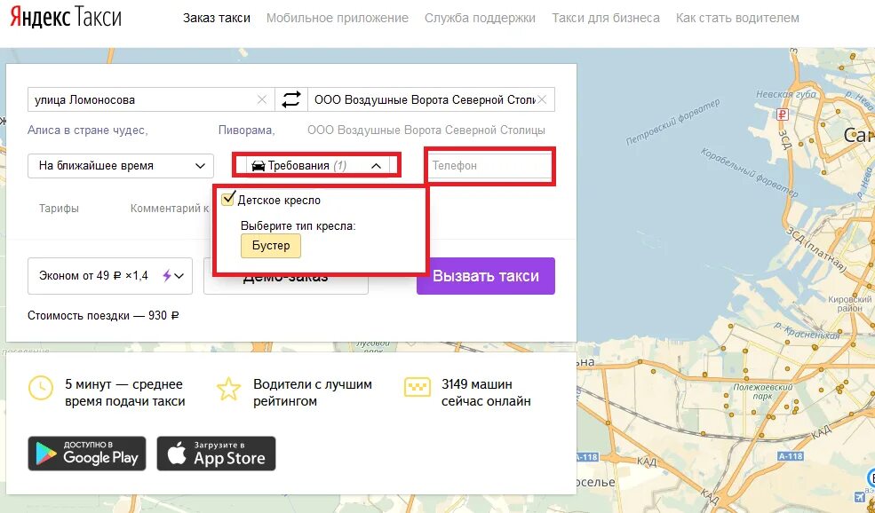Choose suggestion Пиворама
This screenshot has height=513, width=875.
point(247,130)
